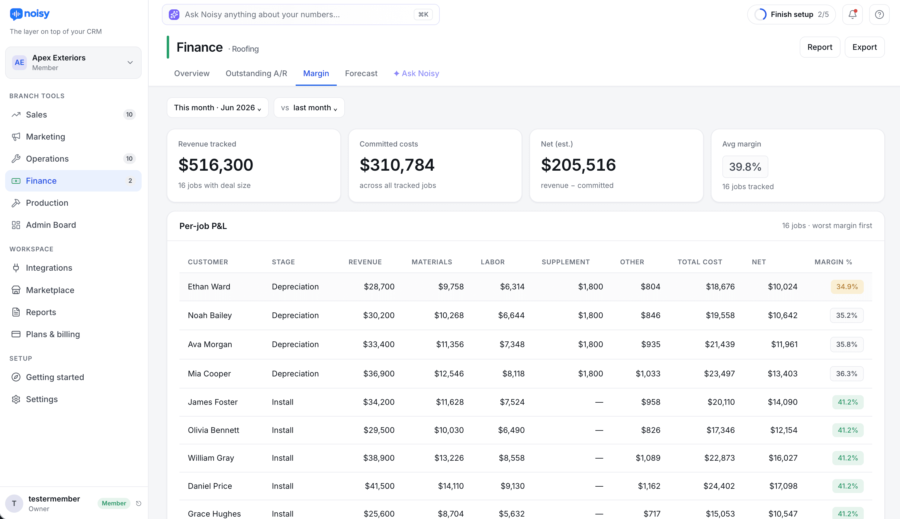Screen dimensions: 900x519
Task: Click the William Gray customer name
Action: click(211, 458)
